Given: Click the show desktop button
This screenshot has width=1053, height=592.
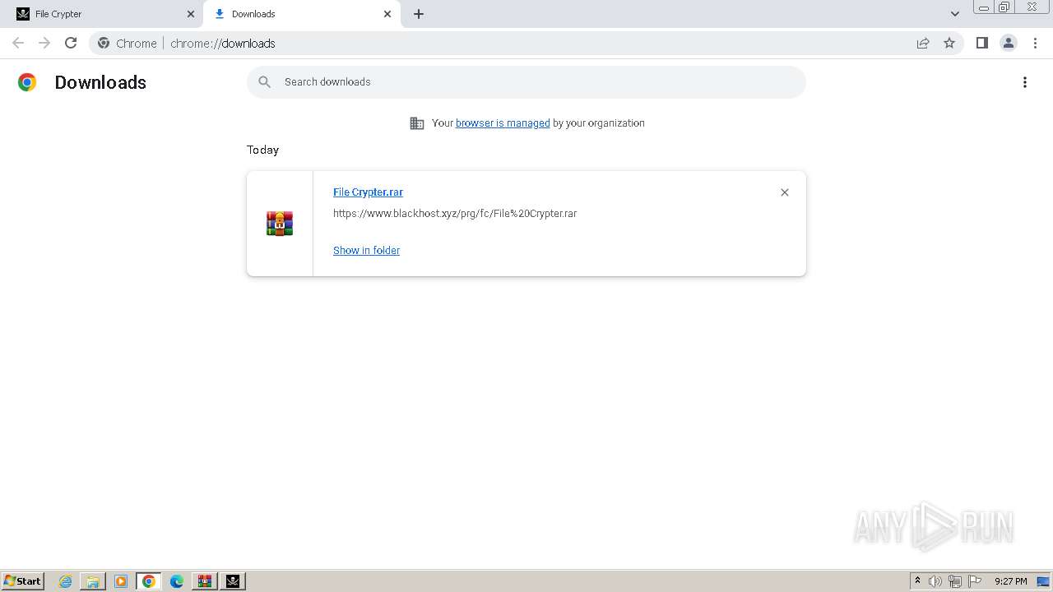Looking at the screenshot, I should click(x=1044, y=581).
